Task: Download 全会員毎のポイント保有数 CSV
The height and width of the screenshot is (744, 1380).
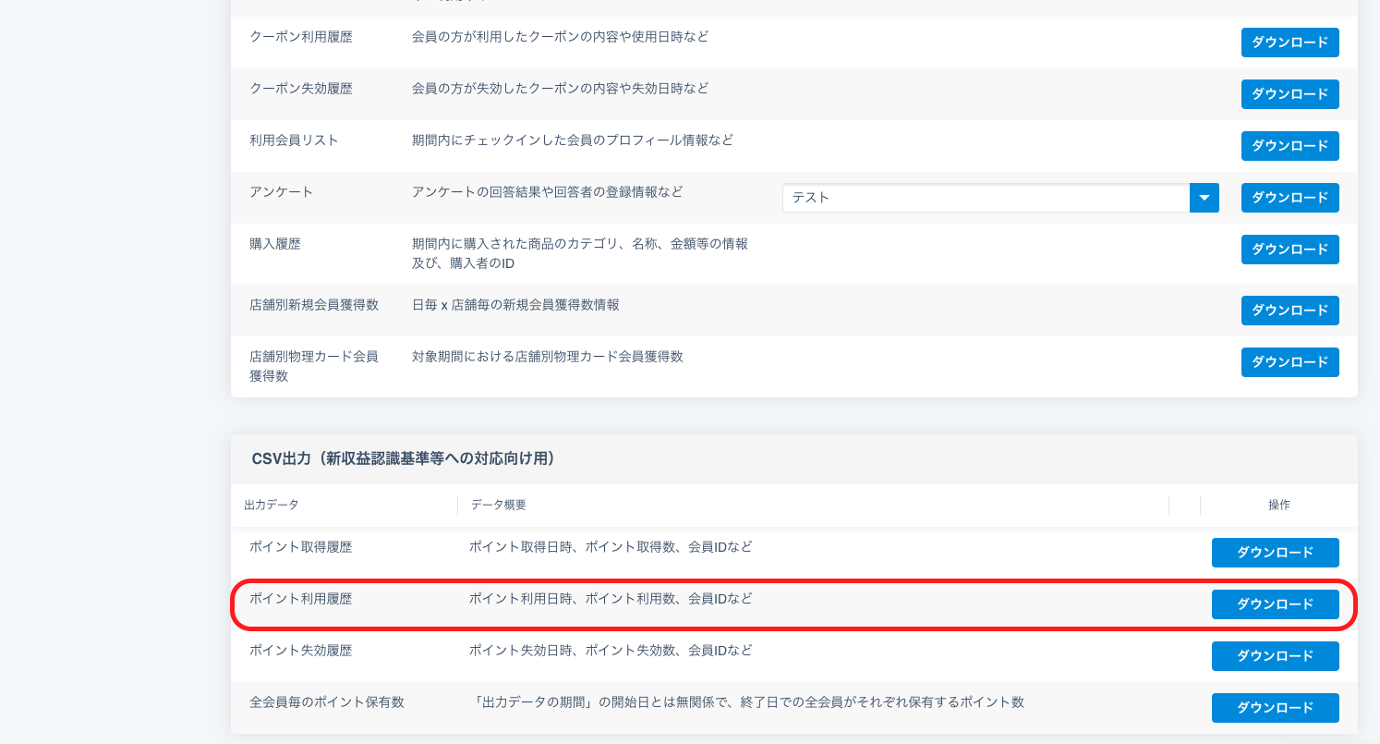Action: 1275,708
